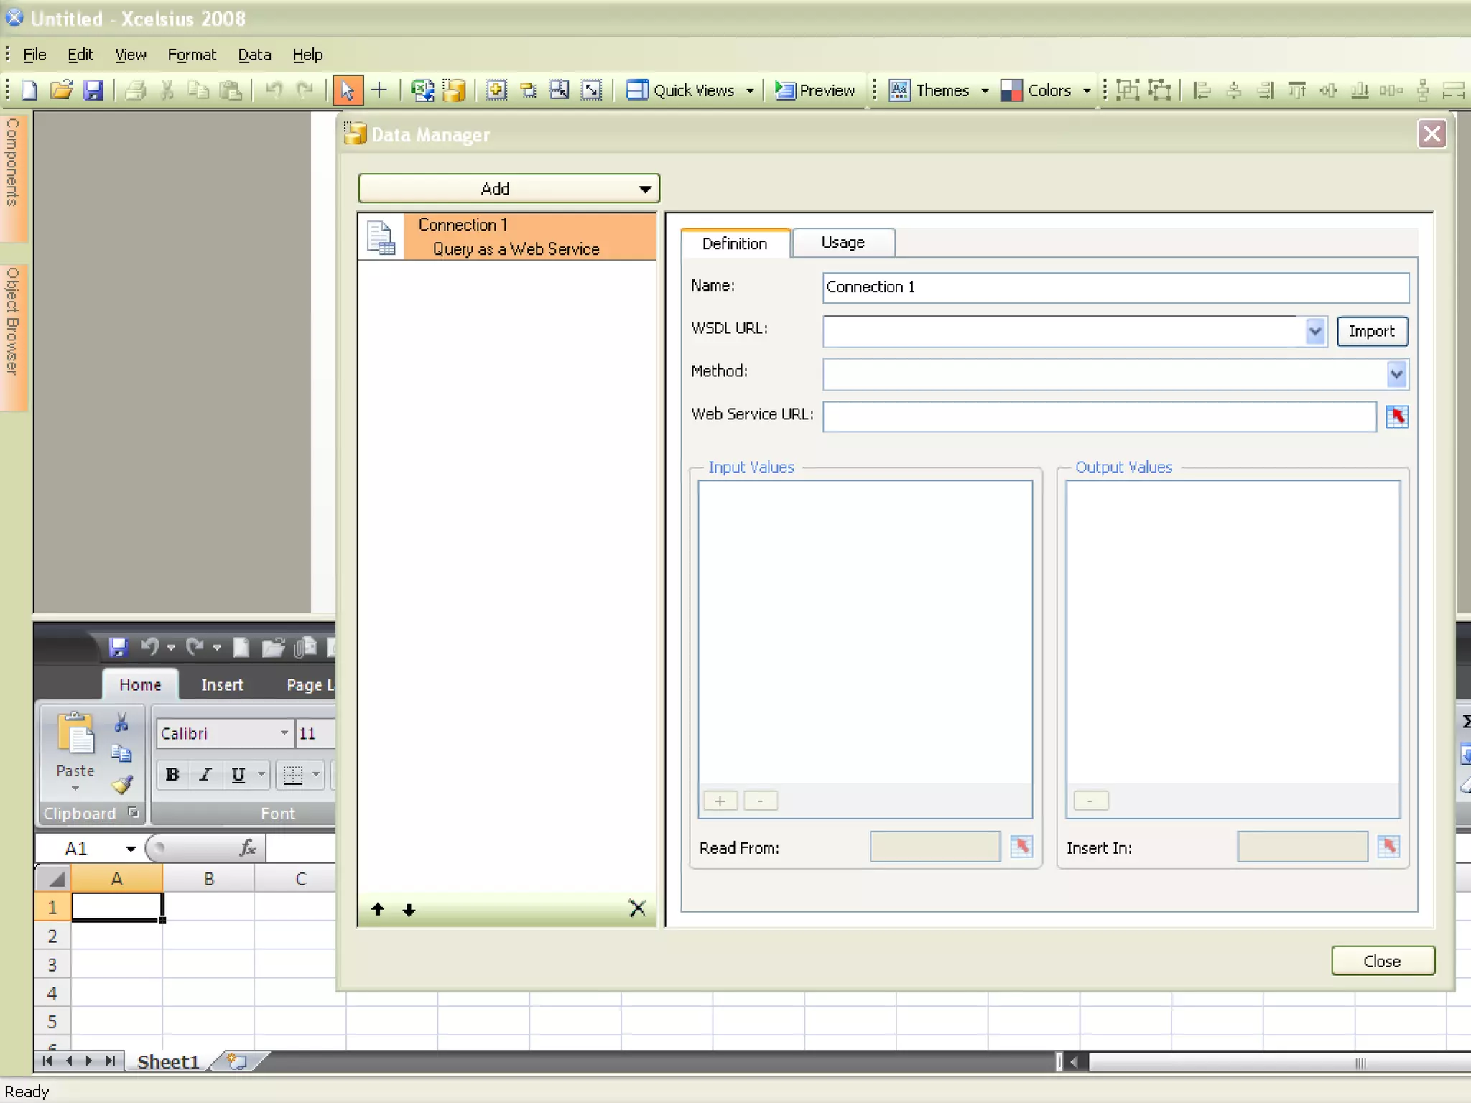
Task: Click the Preview button
Action: coord(815,90)
